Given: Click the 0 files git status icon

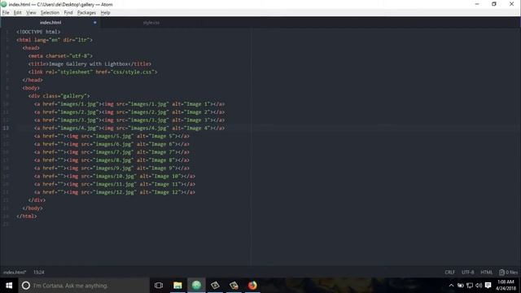Looking at the screenshot, I should click(x=508, y=272).
